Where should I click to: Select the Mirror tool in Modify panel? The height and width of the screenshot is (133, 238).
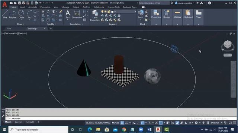tap(48, 16)
